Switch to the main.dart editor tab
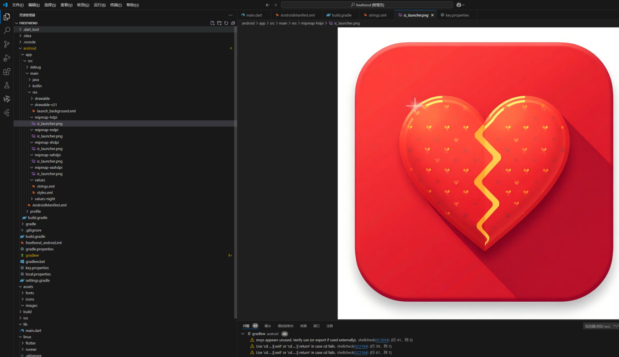 (254, 15)
